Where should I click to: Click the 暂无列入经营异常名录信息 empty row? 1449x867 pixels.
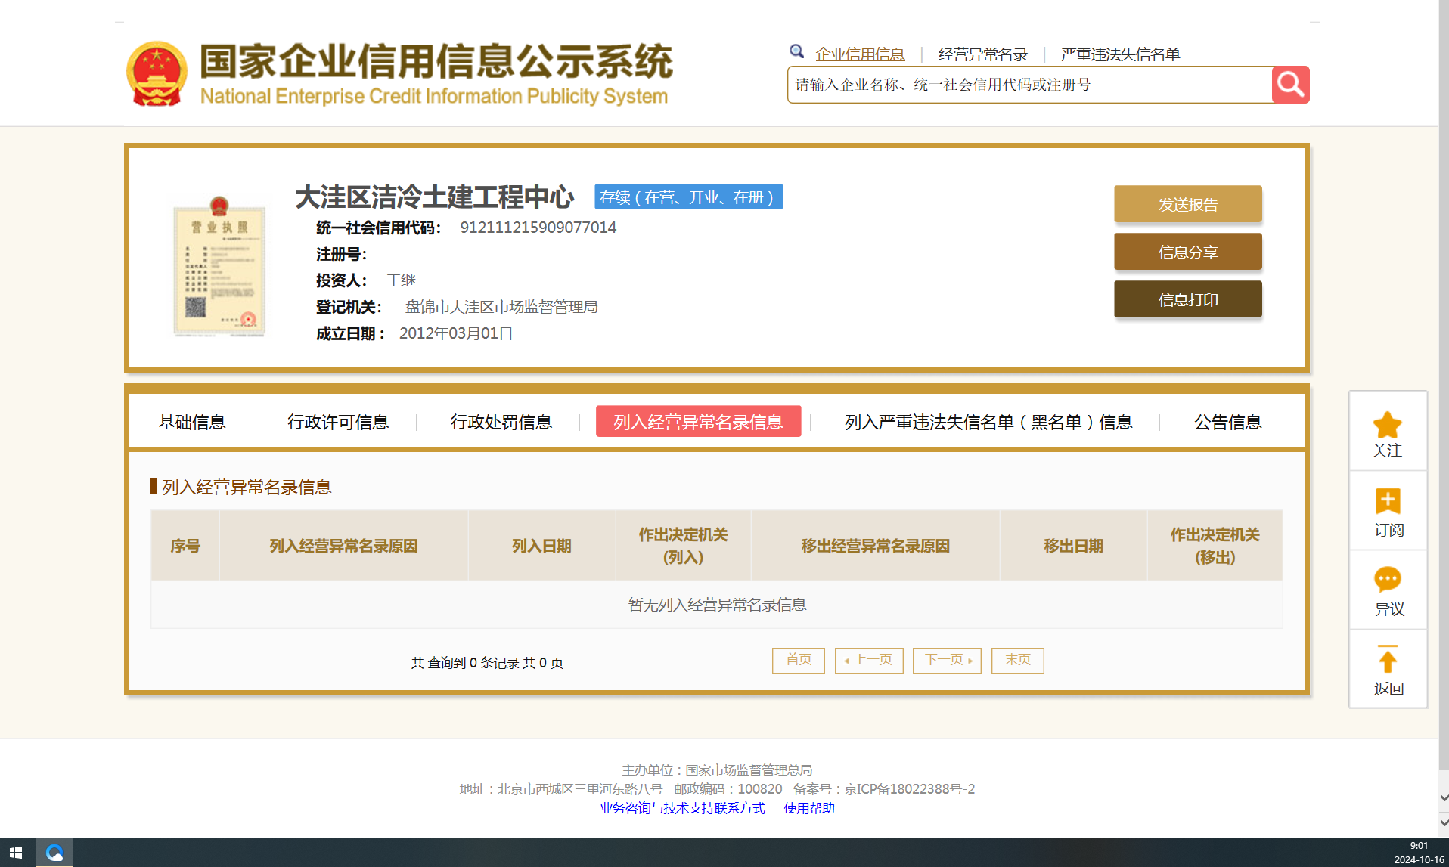pyautogui.click(x=717, y=605)
